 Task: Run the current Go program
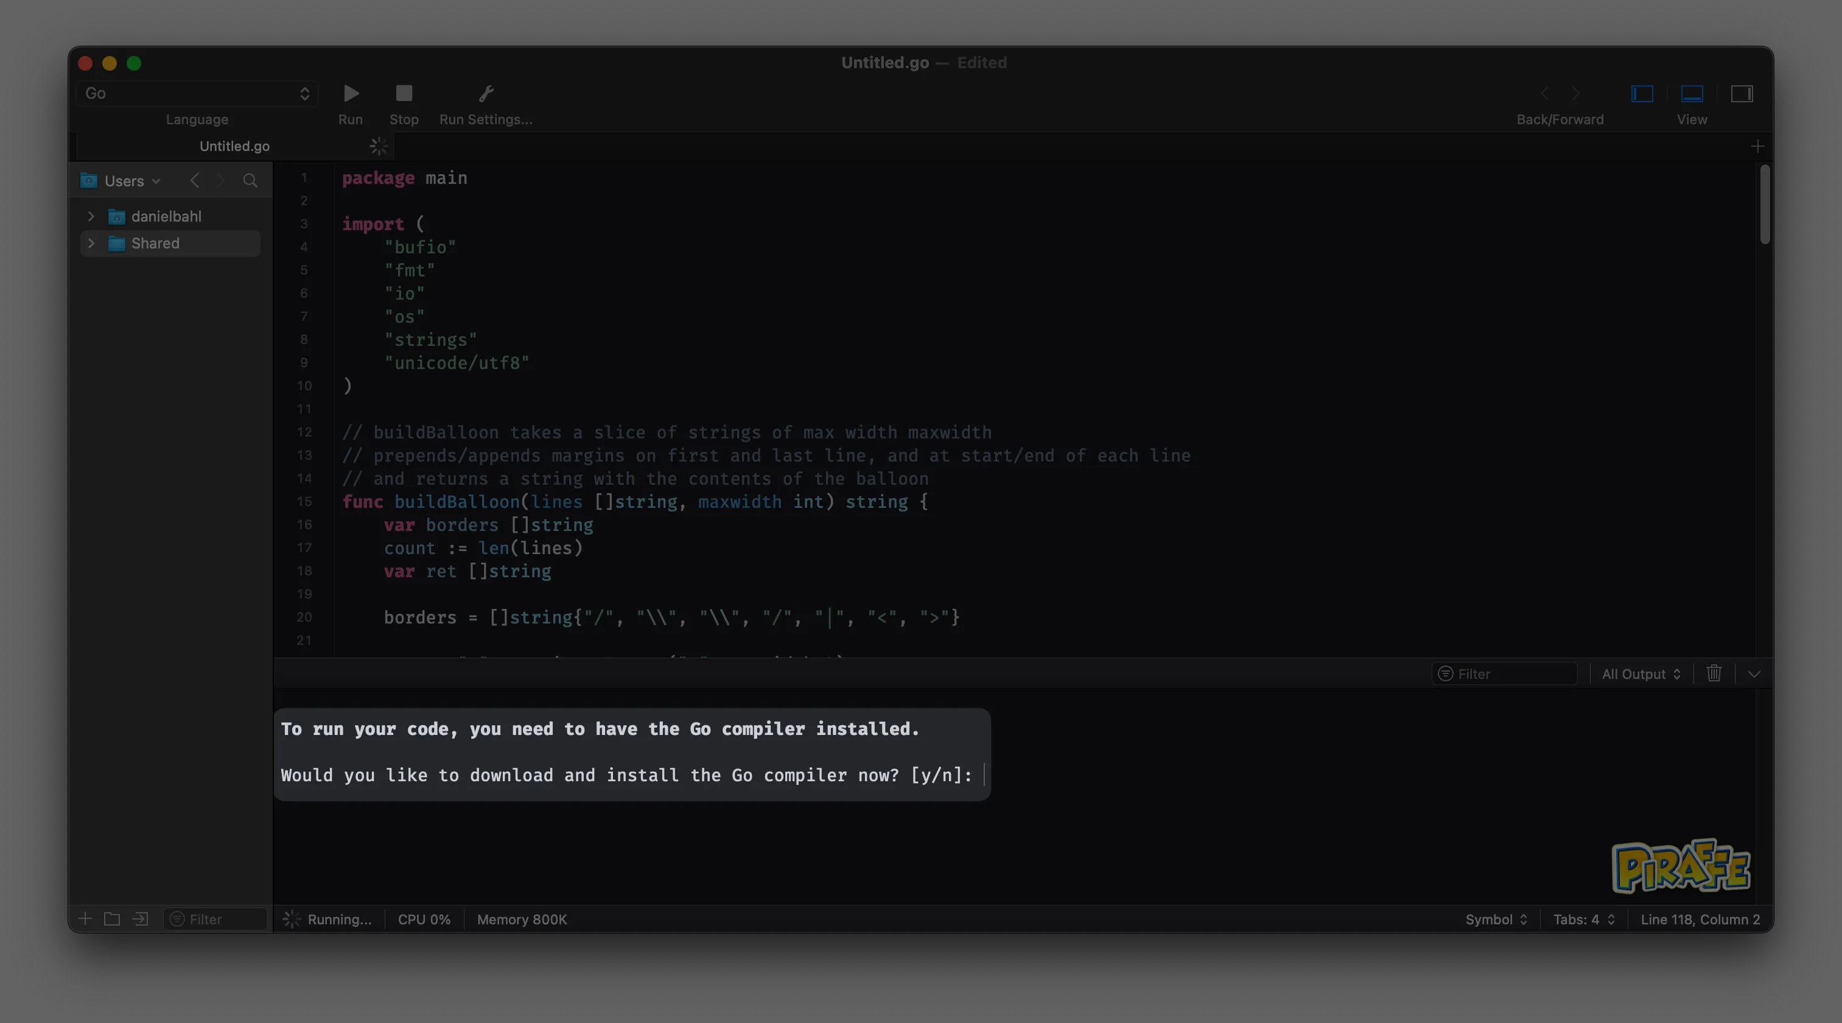[x=349, y=93]
